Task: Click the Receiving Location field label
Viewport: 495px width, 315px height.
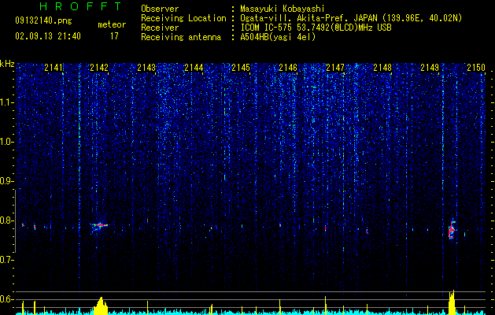Action: click(x=183, y=18)
